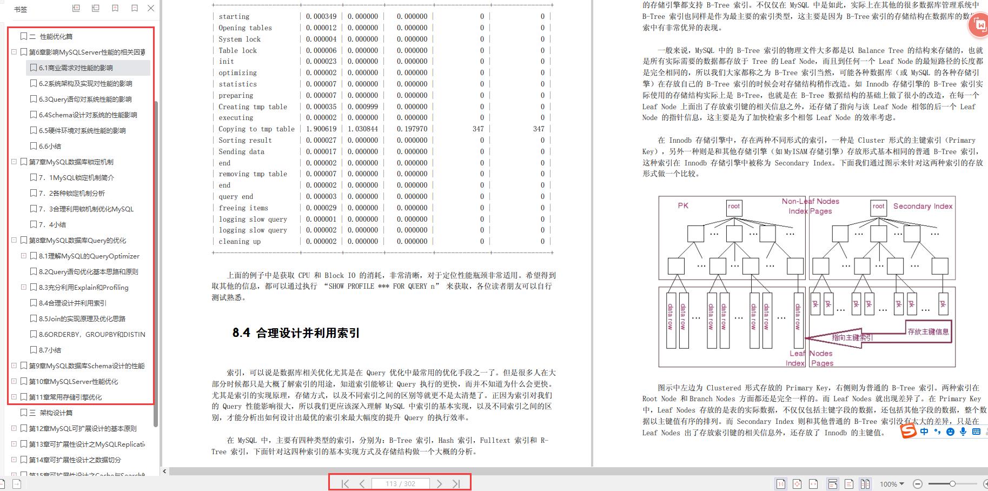Click the page export icon in status bar
Image resolution: width=988 pixels, height=491 pixels.
coord(17,484)
